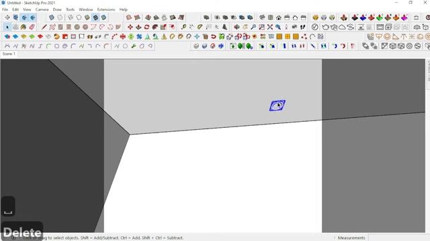Click the V-Ray checkmark circle icon

pos(315,27)
